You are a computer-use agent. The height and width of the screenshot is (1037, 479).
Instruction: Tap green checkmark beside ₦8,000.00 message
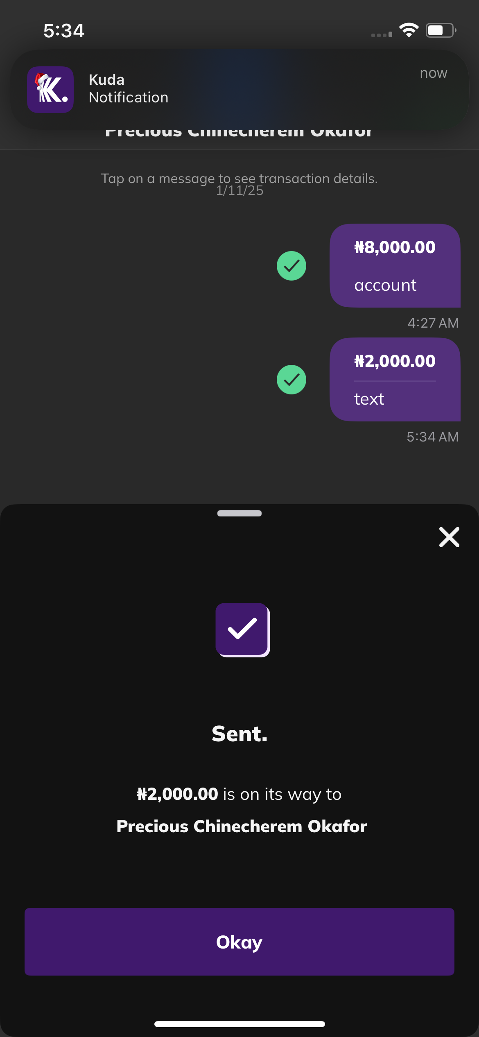[x=291, y=266]
